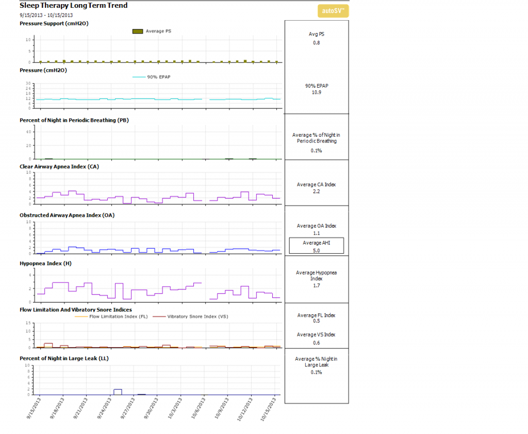The image size is (528, 434).
Task: Click the Average PS legend color swatch
Action: (138, 31)
